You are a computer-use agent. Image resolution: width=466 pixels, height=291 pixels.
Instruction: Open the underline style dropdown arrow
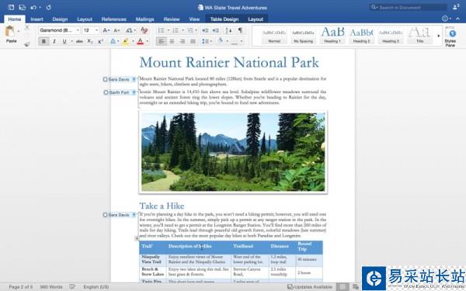[72, 41]
